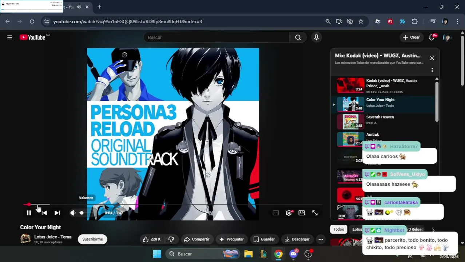Image resolution: width=465 pixels, height=262 pixels.
Task: Install the app via the address bar icon
Action: (339, 21)
